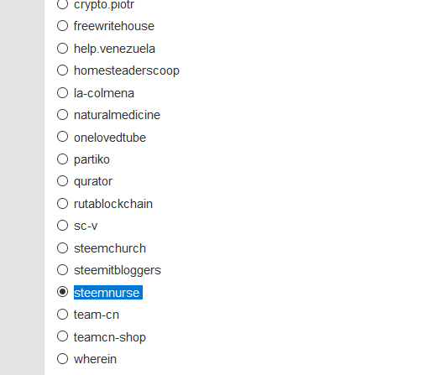Select the sc-v radio button

click(x=62, y=226)
